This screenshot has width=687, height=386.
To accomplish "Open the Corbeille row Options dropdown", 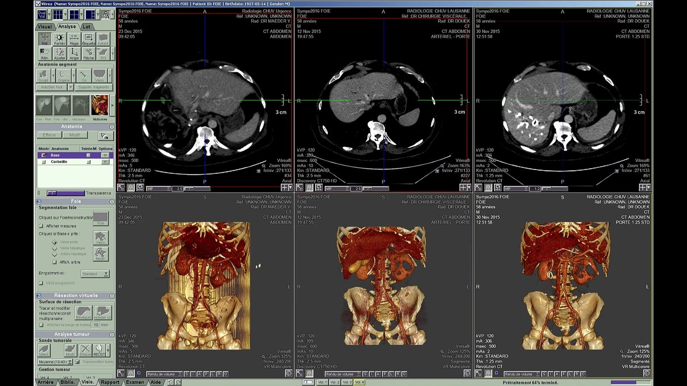I will click(105, 162).
